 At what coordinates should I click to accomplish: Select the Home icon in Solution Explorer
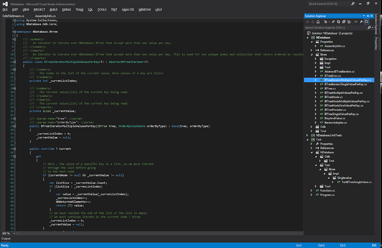318,22
